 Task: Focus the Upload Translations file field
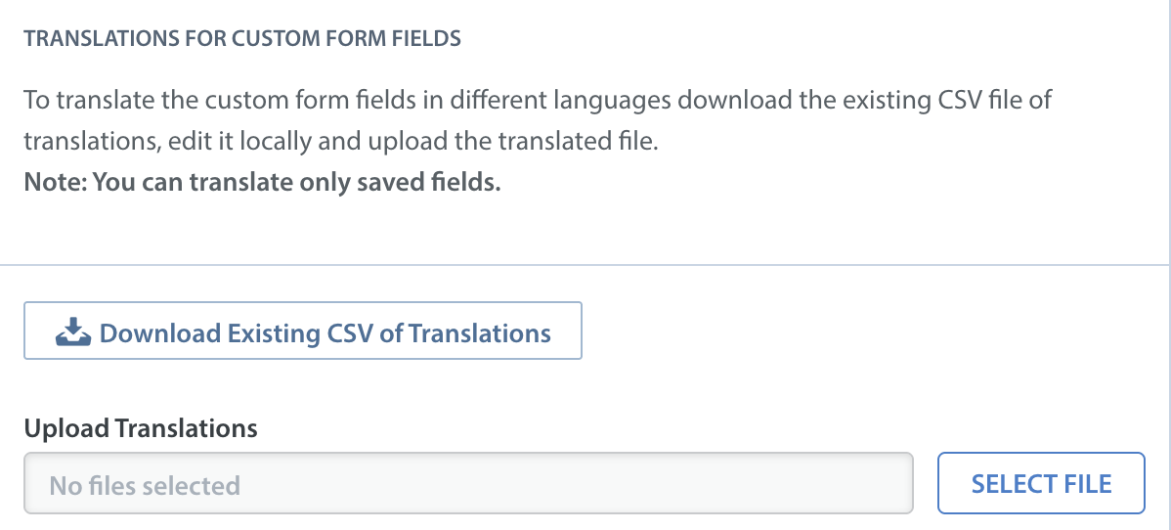[x=468, y=483]
